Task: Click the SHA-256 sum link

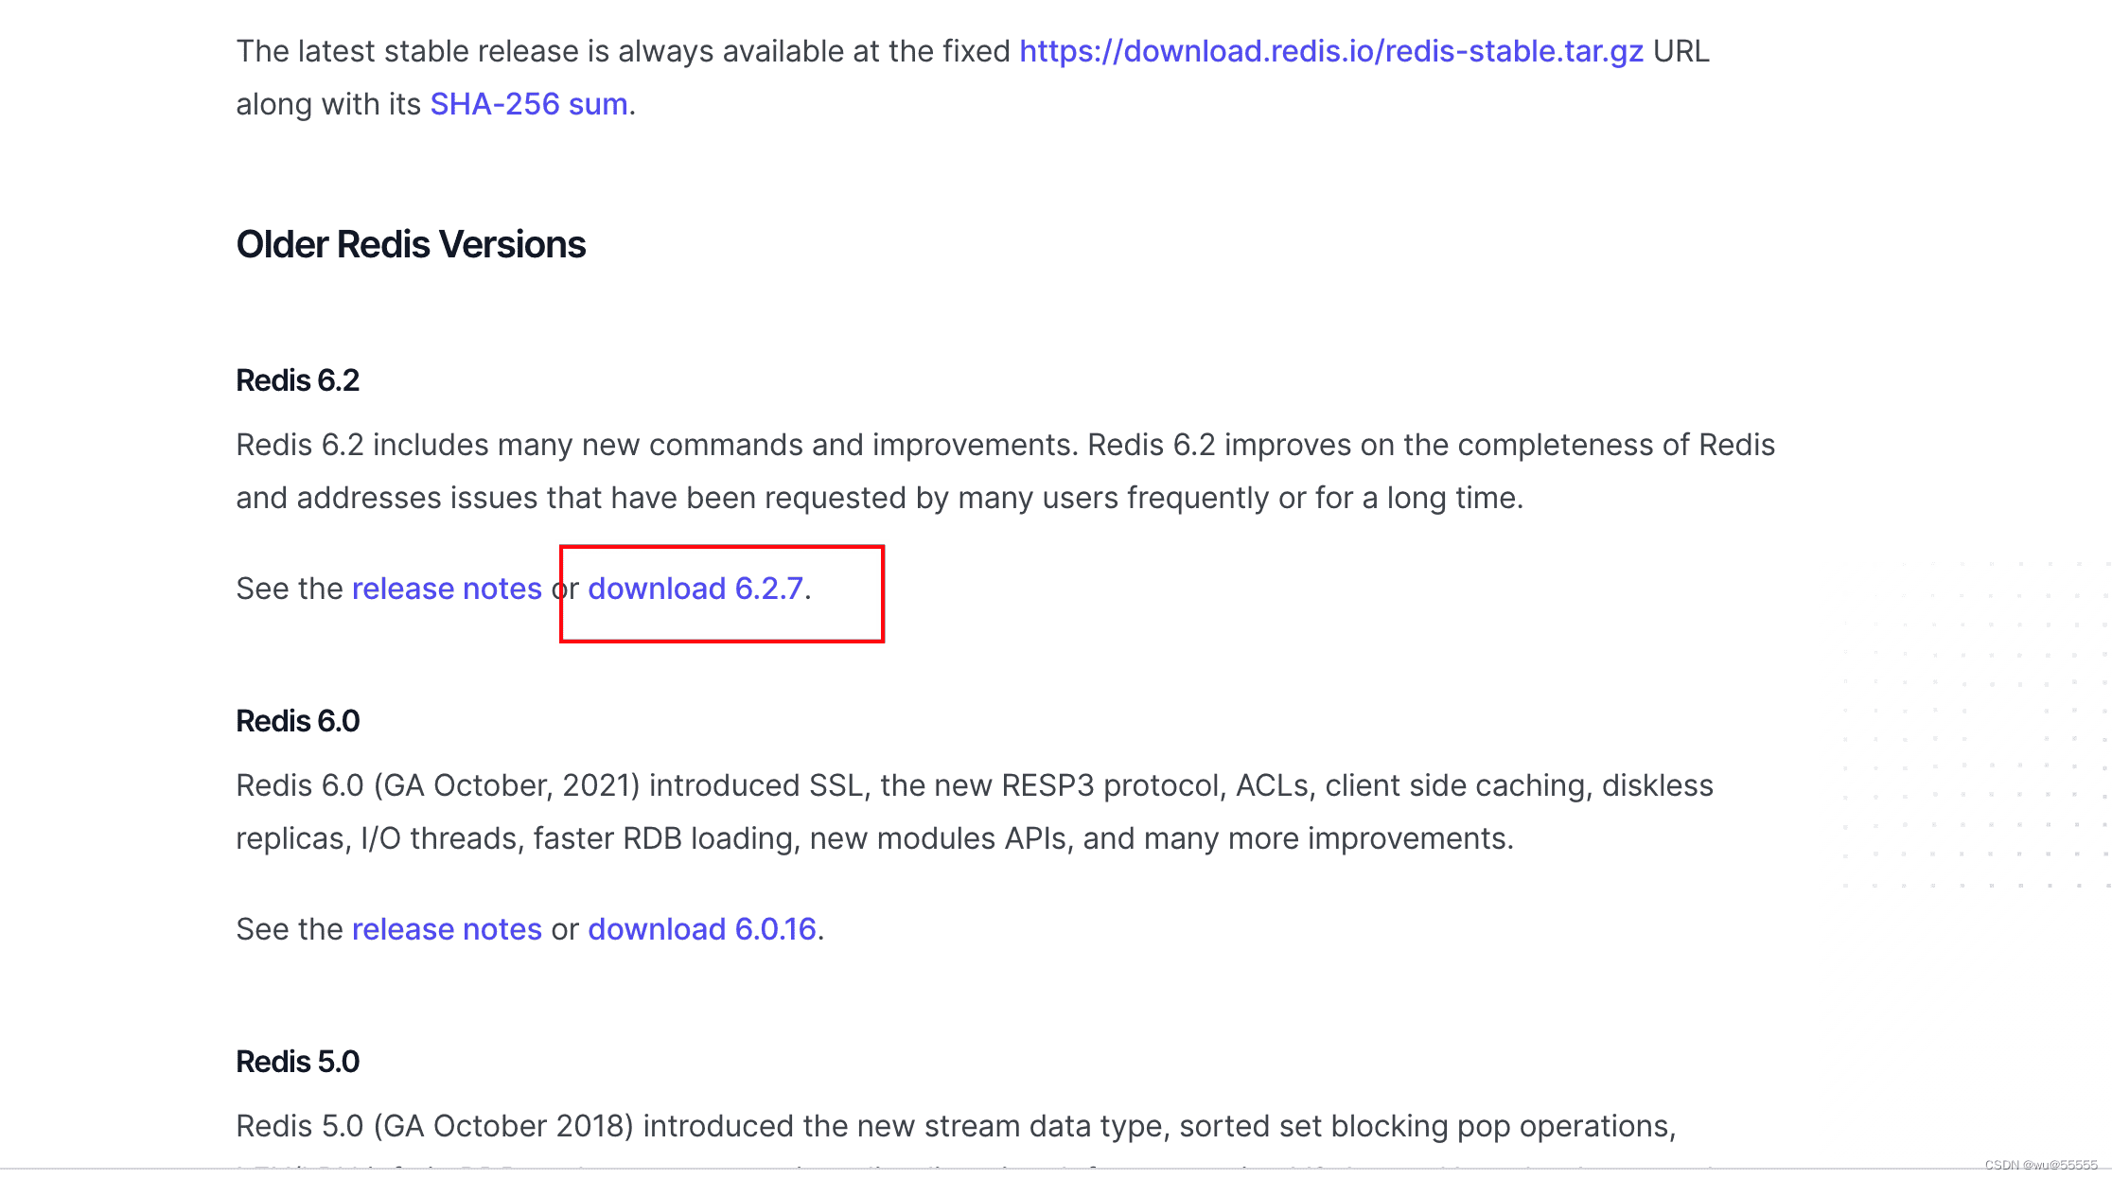Action: point(529,104)
